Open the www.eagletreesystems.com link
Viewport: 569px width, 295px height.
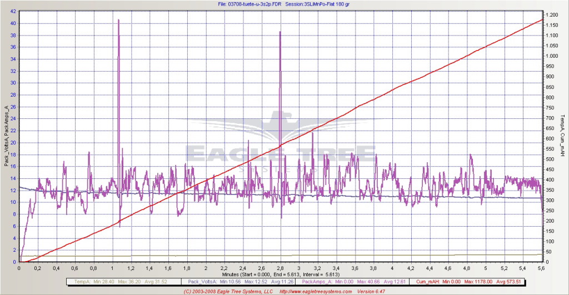click(316, 291)
